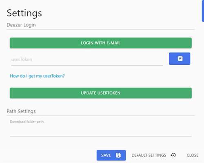Click the userToken placeholder text
The image size is (204, 163).
22,59
